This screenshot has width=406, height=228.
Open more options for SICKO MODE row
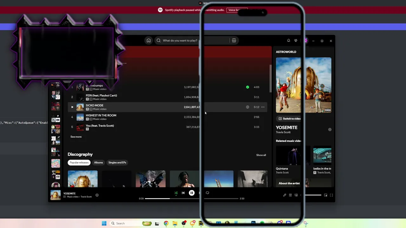coord(263,107)
